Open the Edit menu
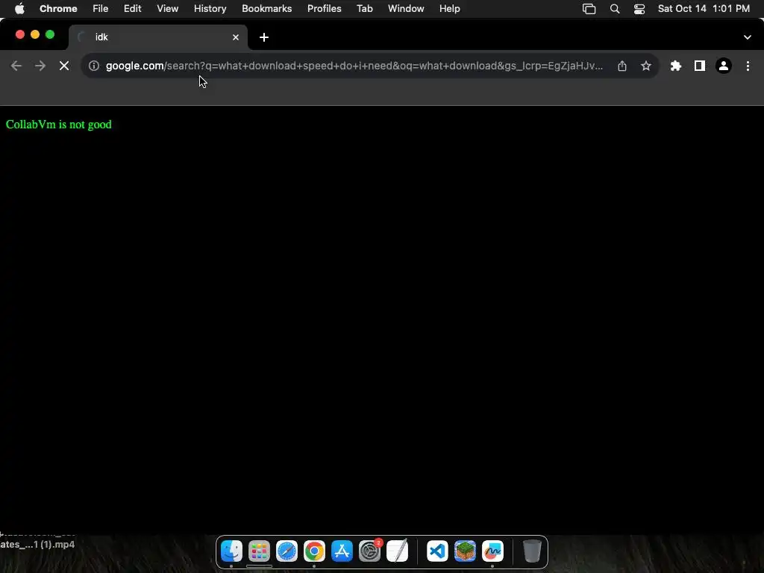Screen dimensions: 764x573 point(133,9)
